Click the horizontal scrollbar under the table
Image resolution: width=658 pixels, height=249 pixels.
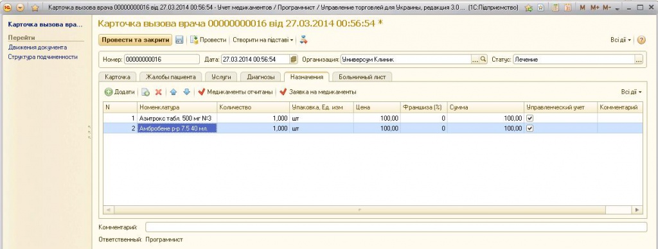373,209
